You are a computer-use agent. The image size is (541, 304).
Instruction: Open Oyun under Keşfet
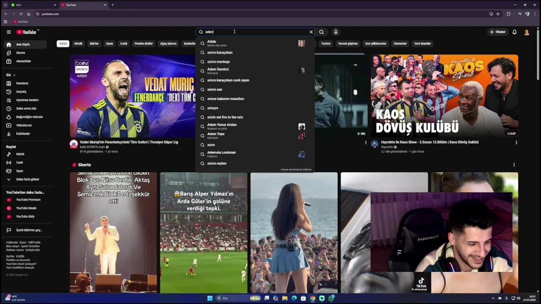coord(25,171)
